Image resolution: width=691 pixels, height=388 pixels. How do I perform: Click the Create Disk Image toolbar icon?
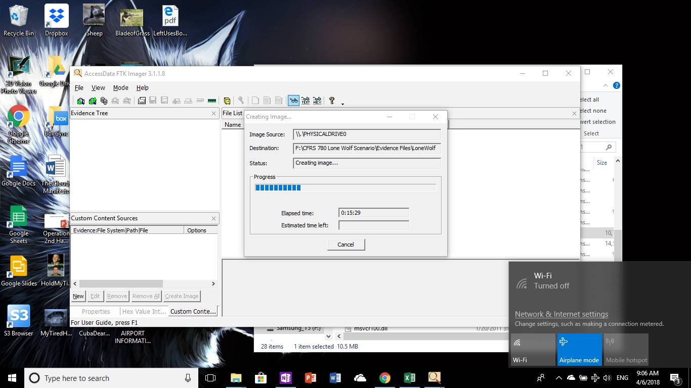(142, 101)
